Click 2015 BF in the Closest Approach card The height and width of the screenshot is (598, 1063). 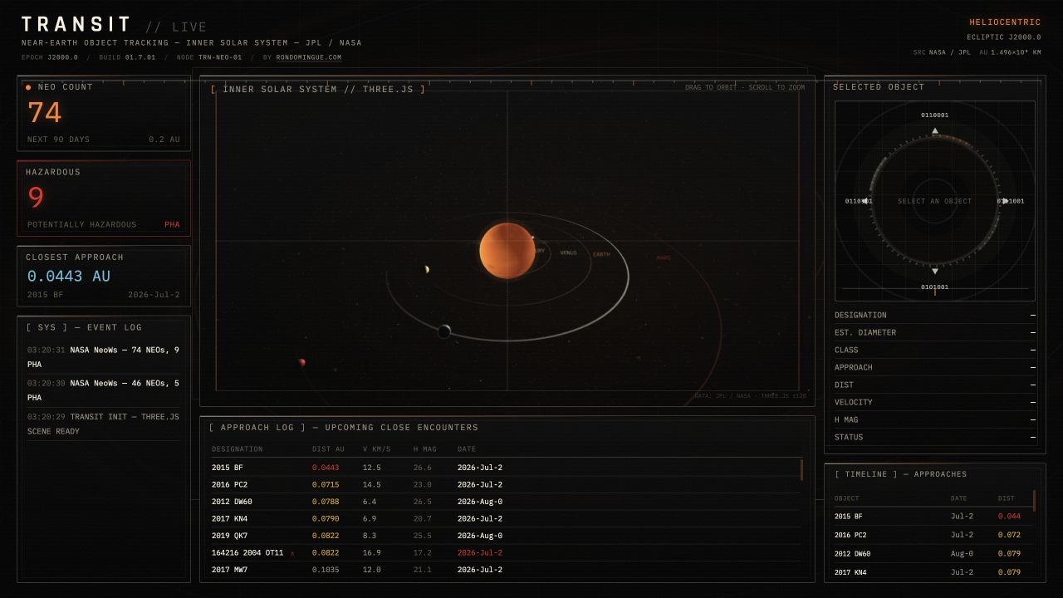pyautogui.click(x=45, y=295)
